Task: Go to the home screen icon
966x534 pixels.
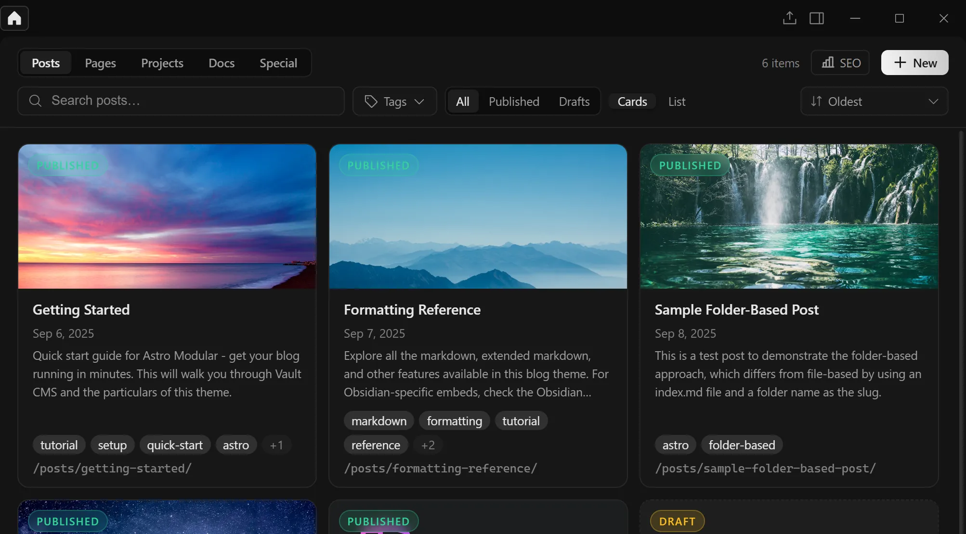Action: tap(14, 18)
